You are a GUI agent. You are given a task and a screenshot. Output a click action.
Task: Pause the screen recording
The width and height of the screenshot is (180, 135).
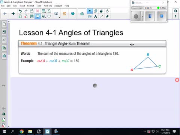[150, 16]
